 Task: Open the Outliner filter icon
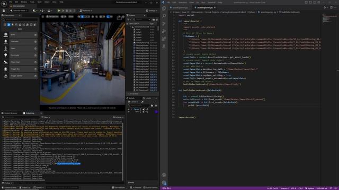(x=128, y=20)
